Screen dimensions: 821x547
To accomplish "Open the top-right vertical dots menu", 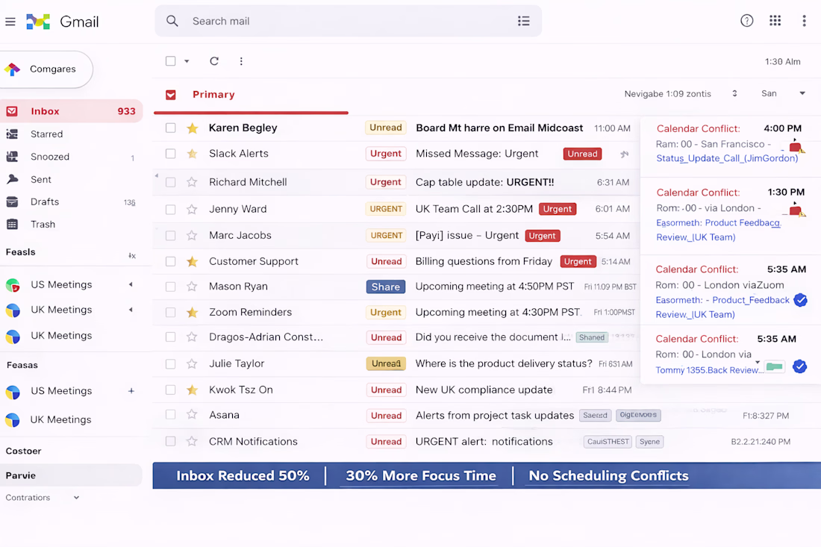I will [x=804, y=21].
